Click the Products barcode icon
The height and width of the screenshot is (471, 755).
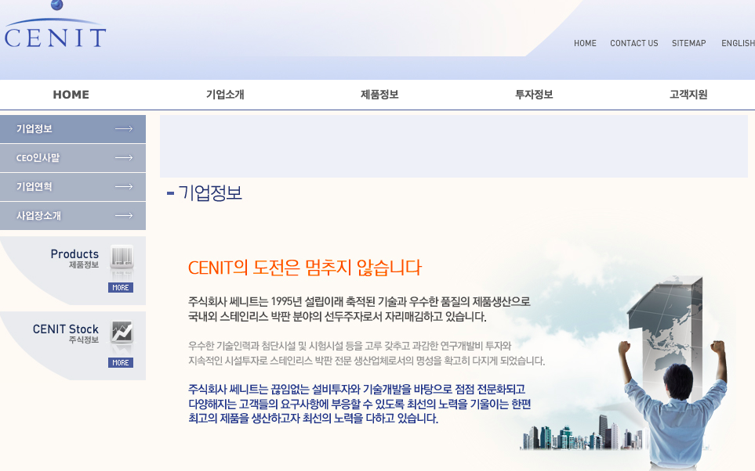pos(122,257)
